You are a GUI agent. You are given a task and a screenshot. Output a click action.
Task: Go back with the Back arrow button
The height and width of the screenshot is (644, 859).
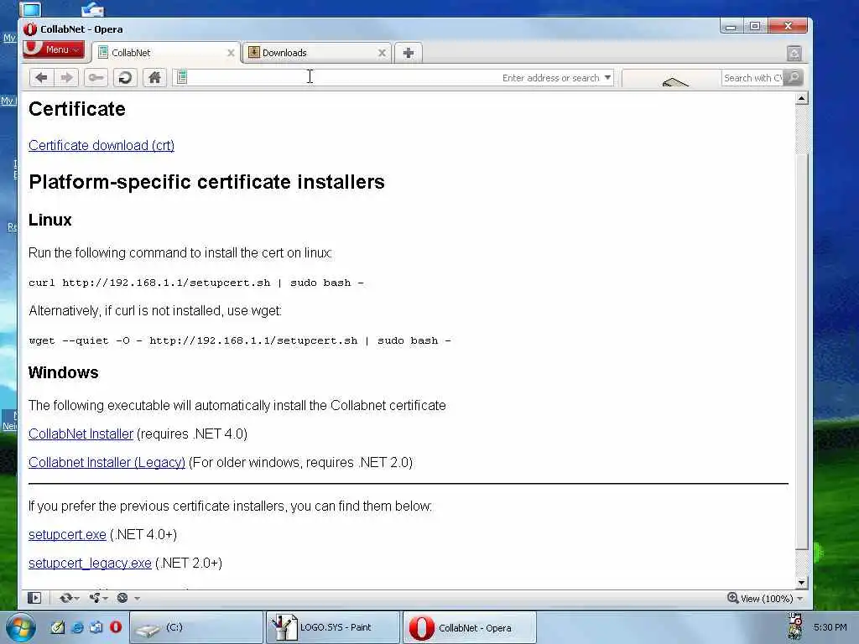[41, 78]
